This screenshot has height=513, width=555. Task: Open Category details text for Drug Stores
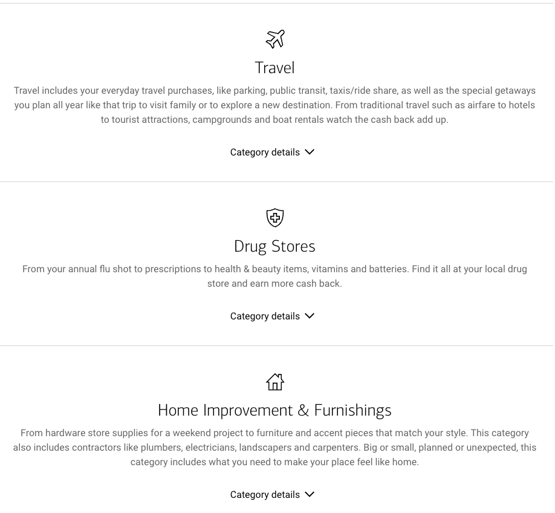click(x=265, y=316)
